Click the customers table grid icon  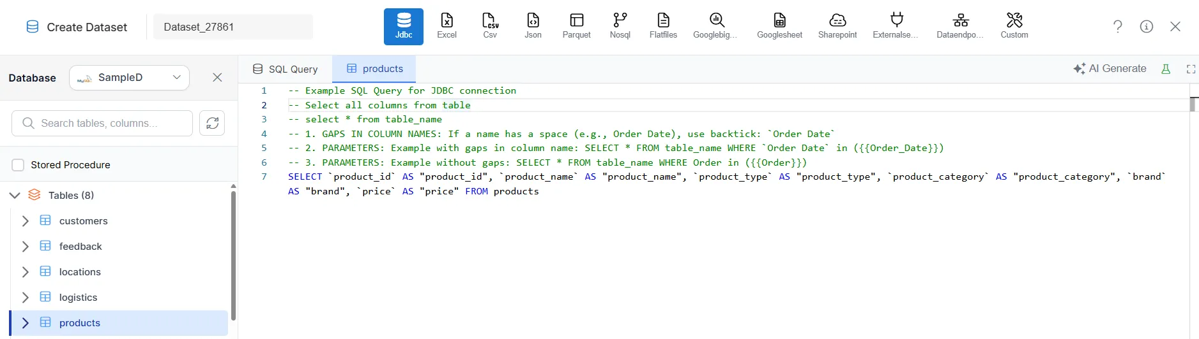coord(45,220)
